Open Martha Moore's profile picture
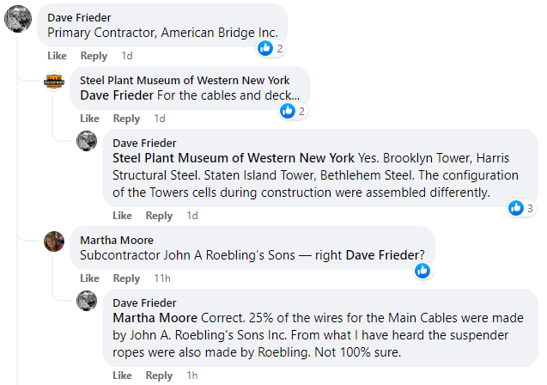Image resolution: width=547 pixels, height=385 pixels. click(x=54, y=241)
